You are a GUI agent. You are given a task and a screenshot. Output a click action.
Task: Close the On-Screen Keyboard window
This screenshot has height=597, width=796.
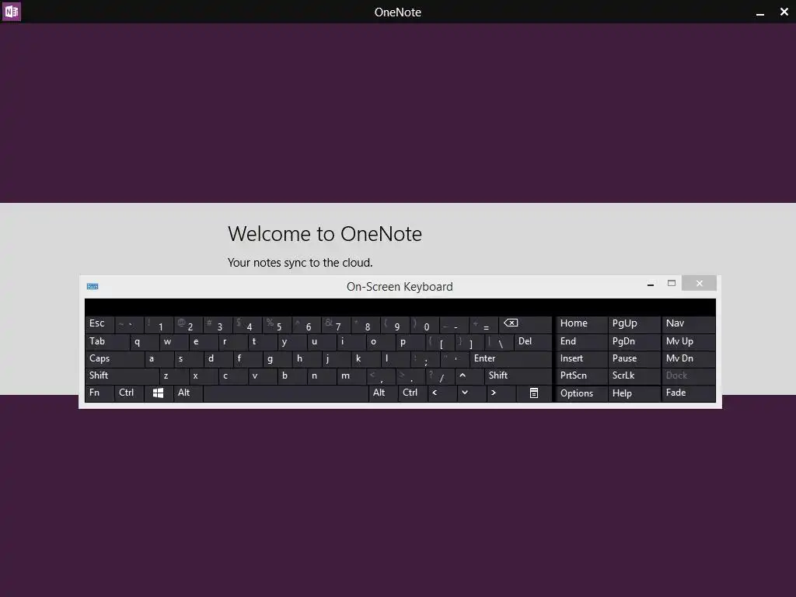[x=699, y=283]
